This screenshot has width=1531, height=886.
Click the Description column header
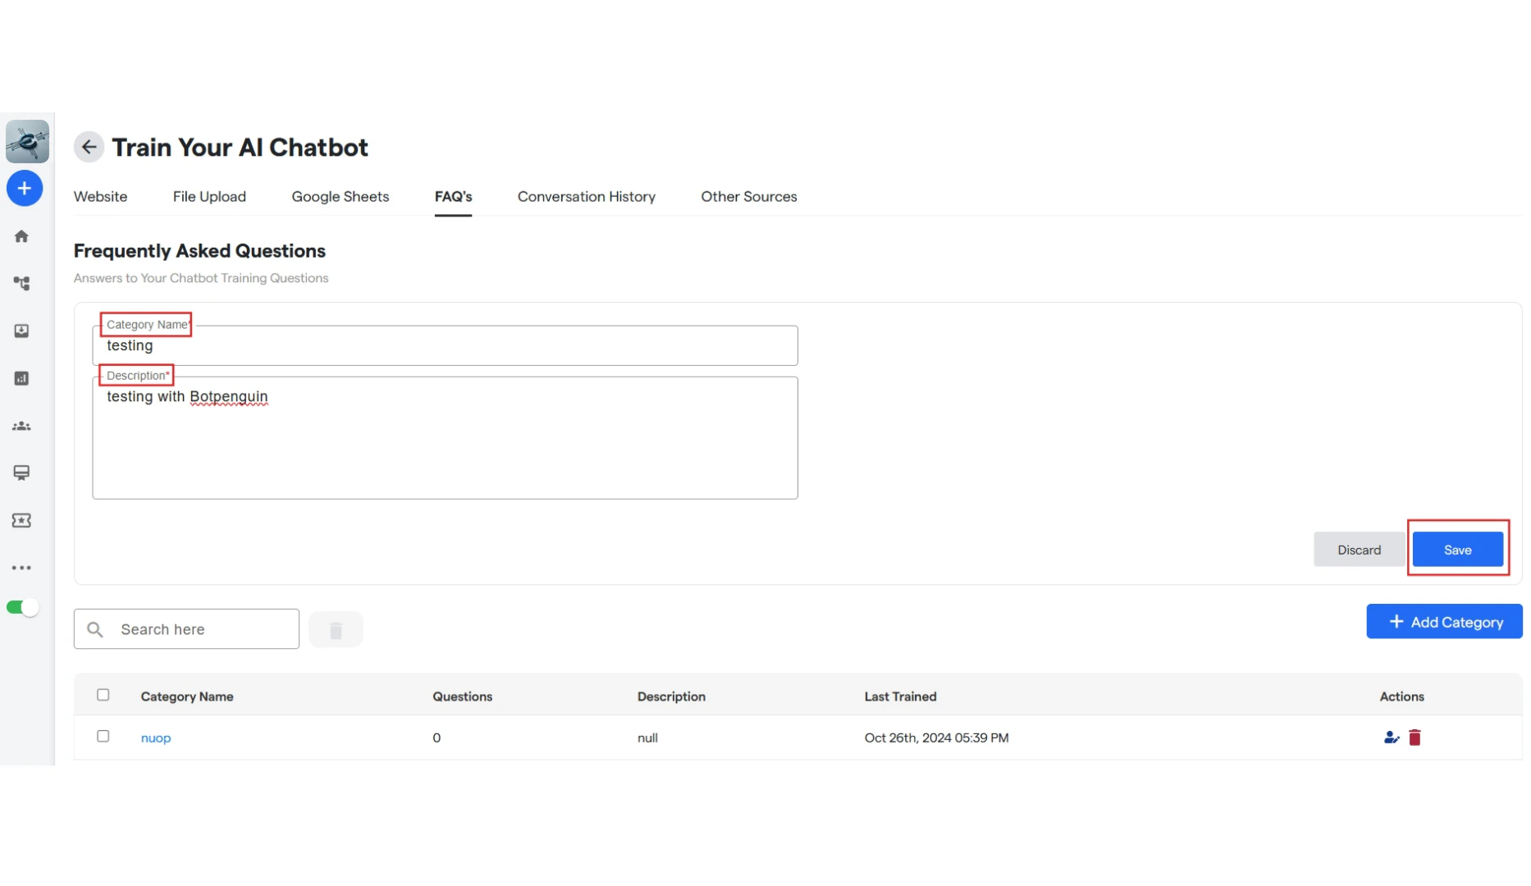tap(671, 696)
